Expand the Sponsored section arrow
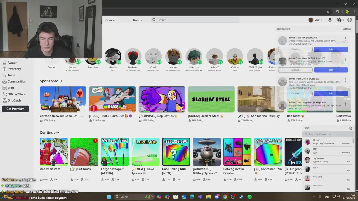The height and width of the screenshot is (201, 358). coord(61,81)
